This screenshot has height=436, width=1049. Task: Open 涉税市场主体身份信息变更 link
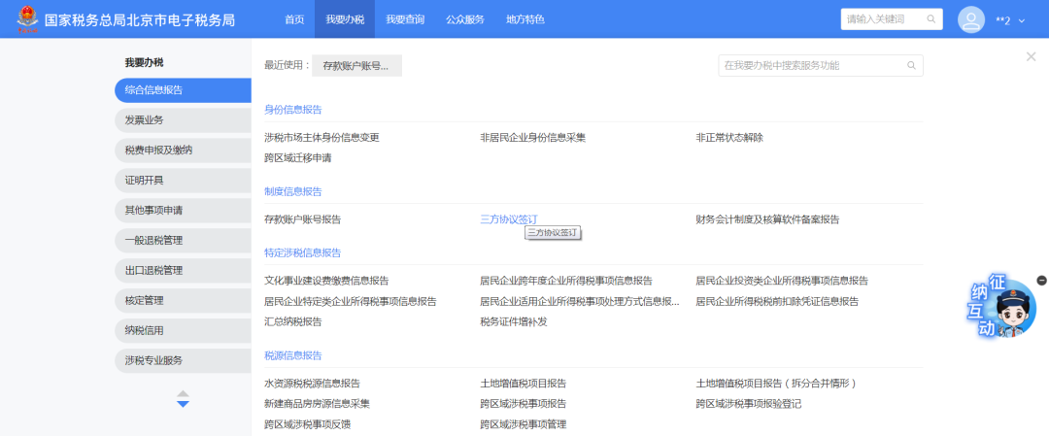321,138
